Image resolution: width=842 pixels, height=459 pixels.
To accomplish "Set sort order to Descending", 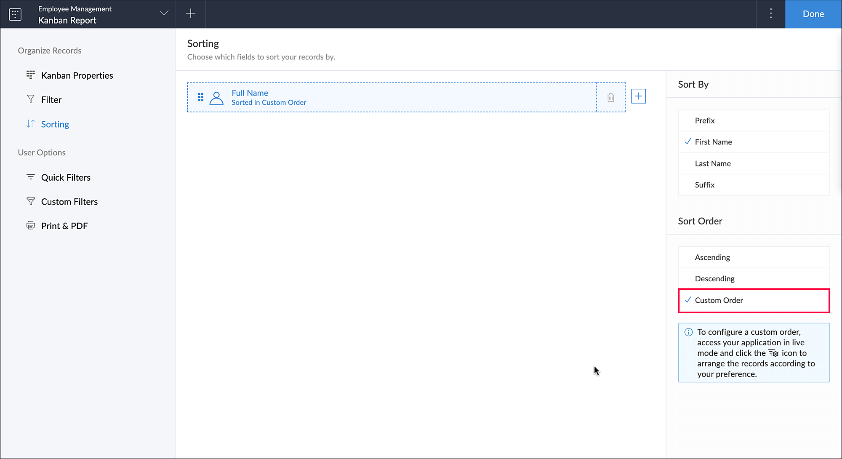I will coord(714,279).
